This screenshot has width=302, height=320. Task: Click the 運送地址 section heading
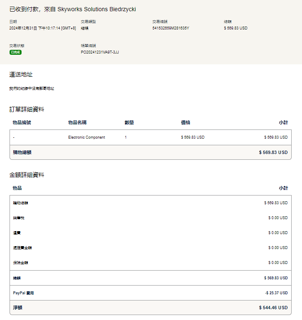21,75
